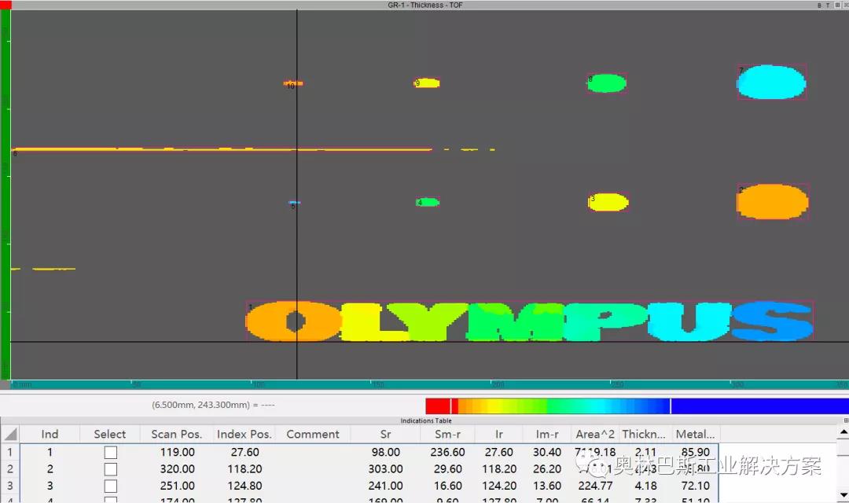Click the lower palette limit marker in the red zone
Image resolution: width=849 pixels, height=503 pixels.
[x=451, y=406]
